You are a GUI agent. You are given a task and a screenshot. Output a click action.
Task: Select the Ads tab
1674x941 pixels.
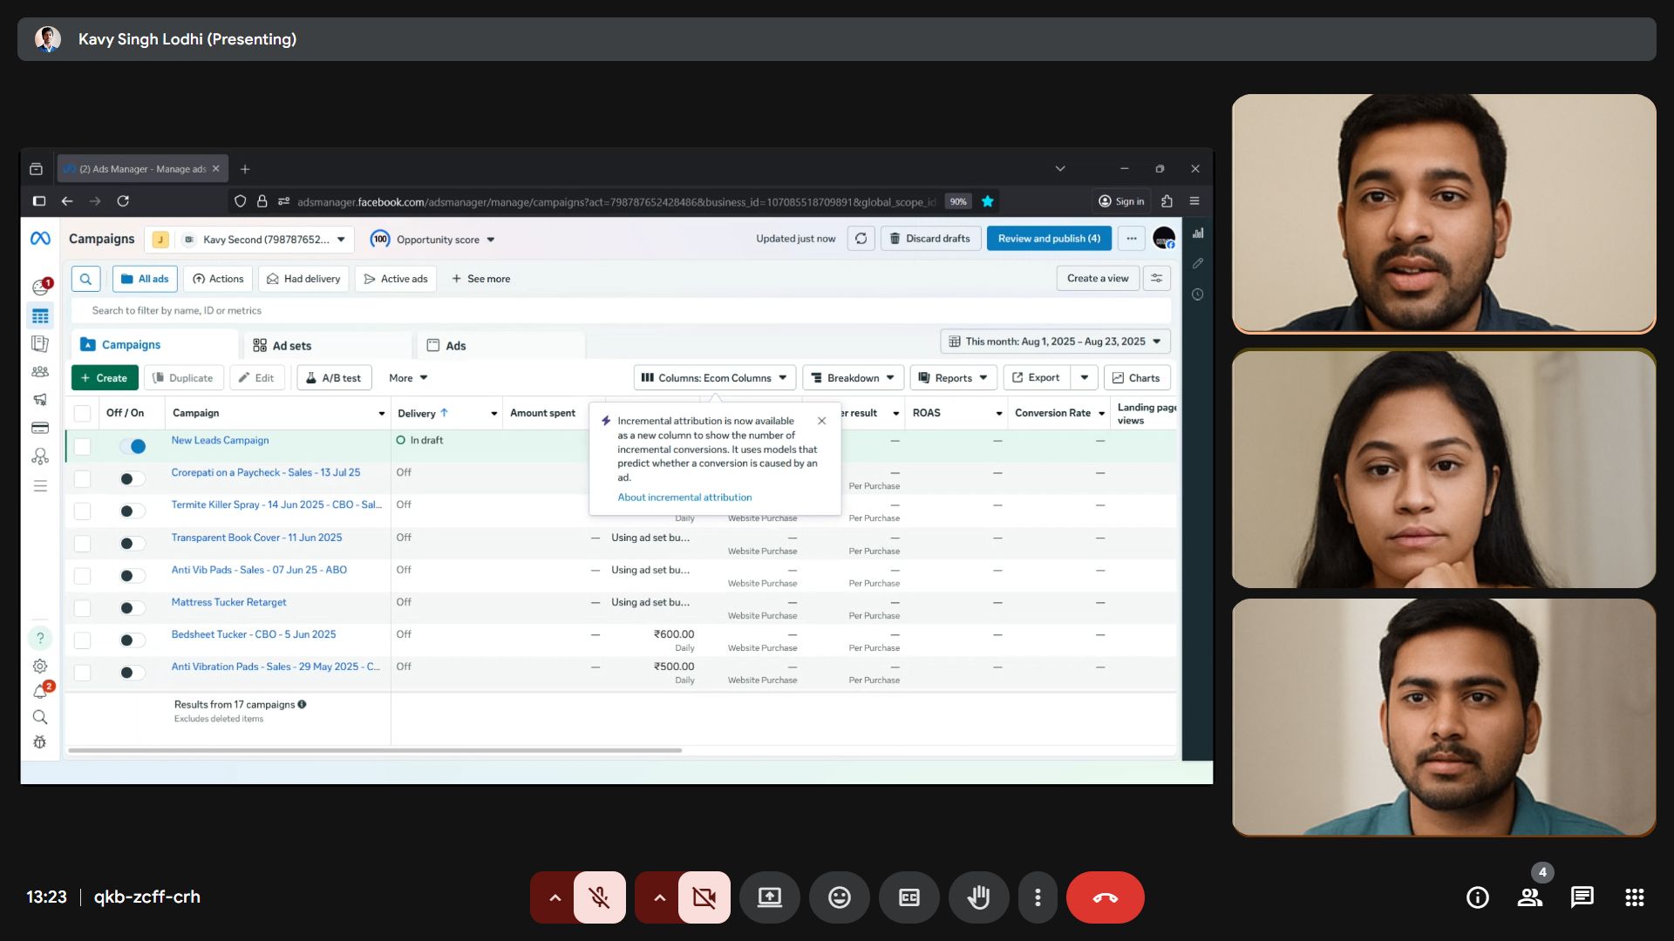pos(446,346)
